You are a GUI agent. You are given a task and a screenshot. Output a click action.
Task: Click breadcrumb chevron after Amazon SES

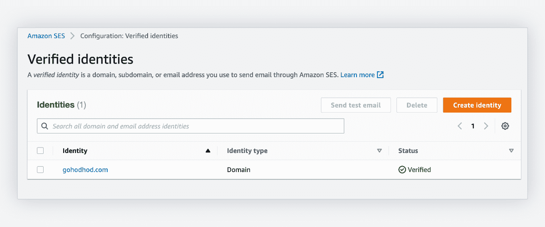coord(73,36)
